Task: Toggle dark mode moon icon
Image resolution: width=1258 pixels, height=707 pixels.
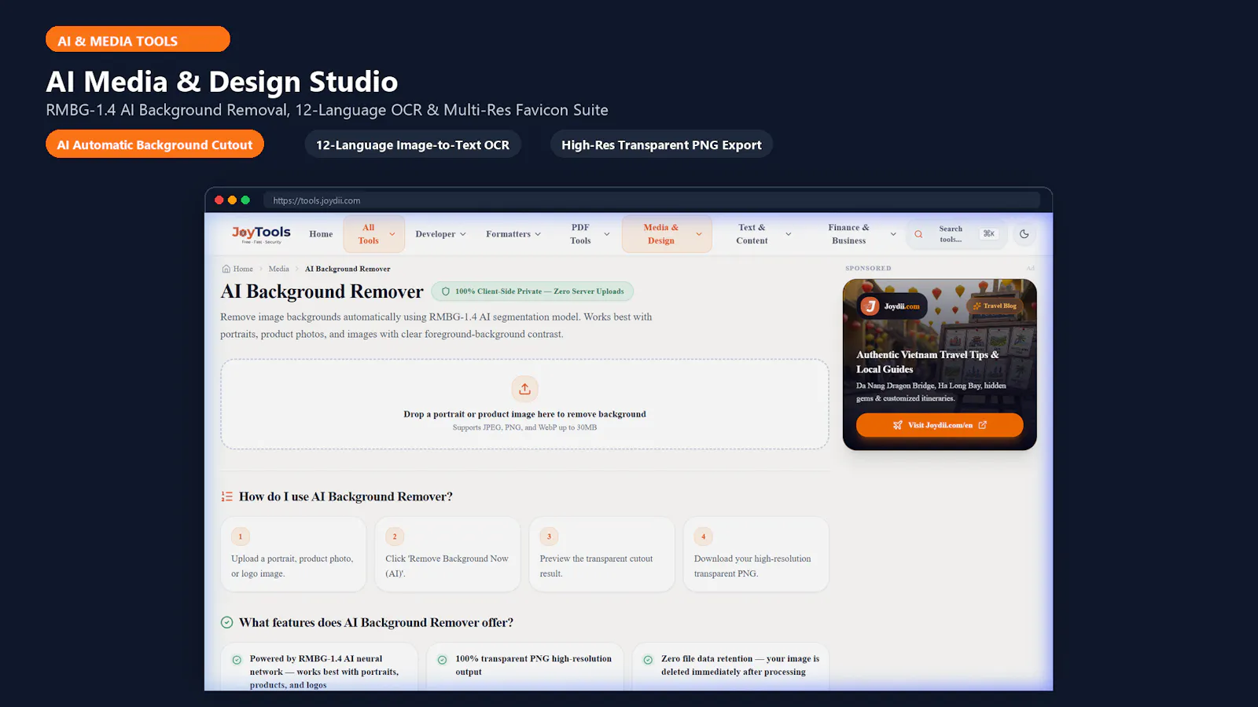Action: [x=1024, y=234]
